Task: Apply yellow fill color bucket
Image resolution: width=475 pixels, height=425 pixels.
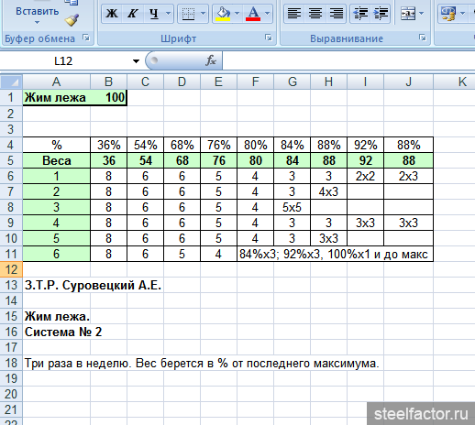Action: click(x=223, y=14)
